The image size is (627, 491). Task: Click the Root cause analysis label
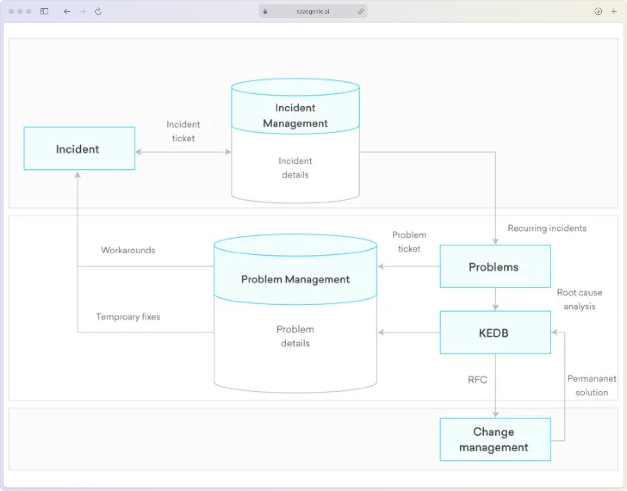(x=579, y=299)
